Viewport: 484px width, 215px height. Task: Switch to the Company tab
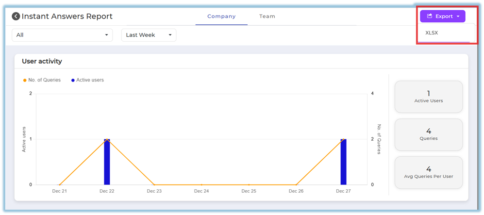coord(221,17)
